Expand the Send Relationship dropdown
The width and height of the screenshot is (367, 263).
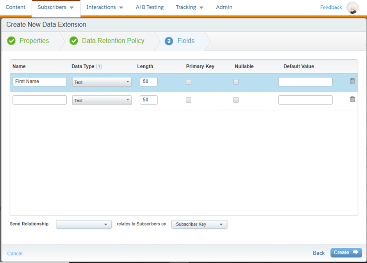(x=84, y=224)
